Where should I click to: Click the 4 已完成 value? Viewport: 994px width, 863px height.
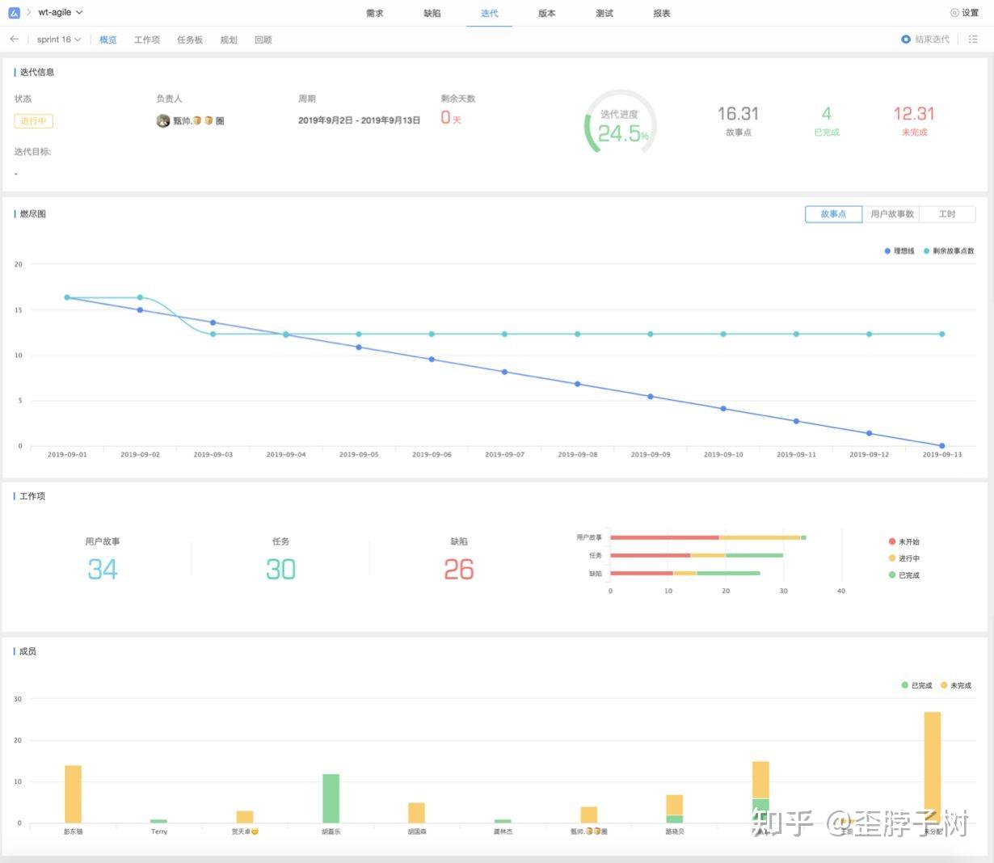coord(826,114)
